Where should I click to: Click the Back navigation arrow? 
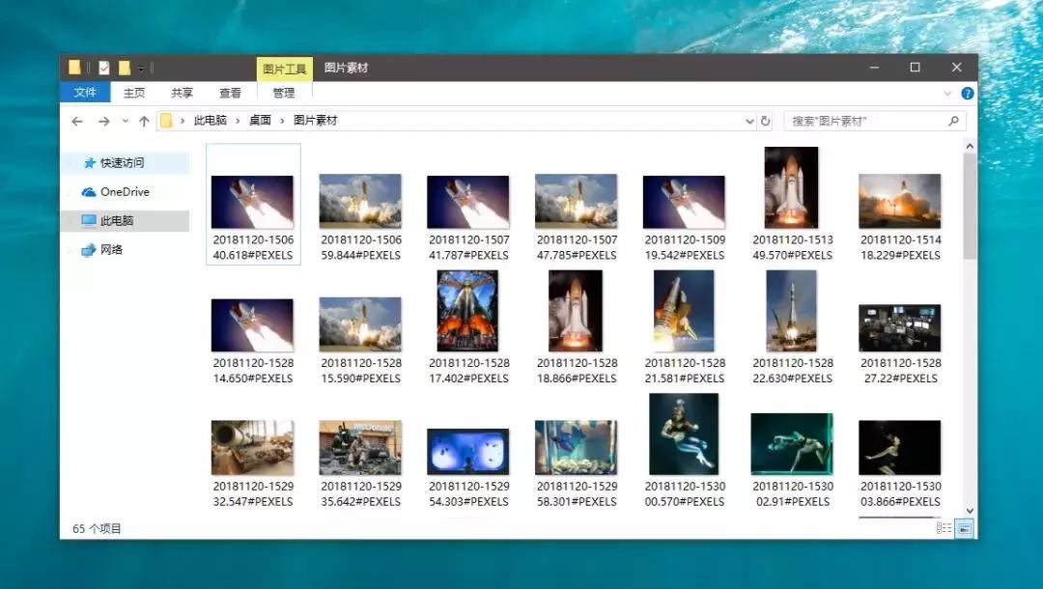pyautogui.click(x=77, y=122)
